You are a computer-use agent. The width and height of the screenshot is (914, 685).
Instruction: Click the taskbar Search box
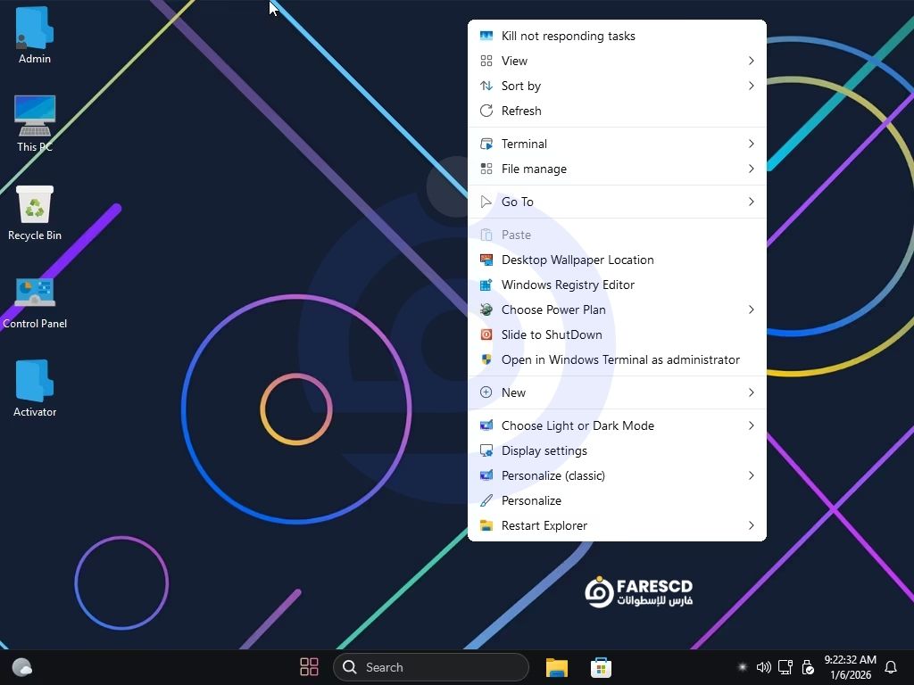431,667
